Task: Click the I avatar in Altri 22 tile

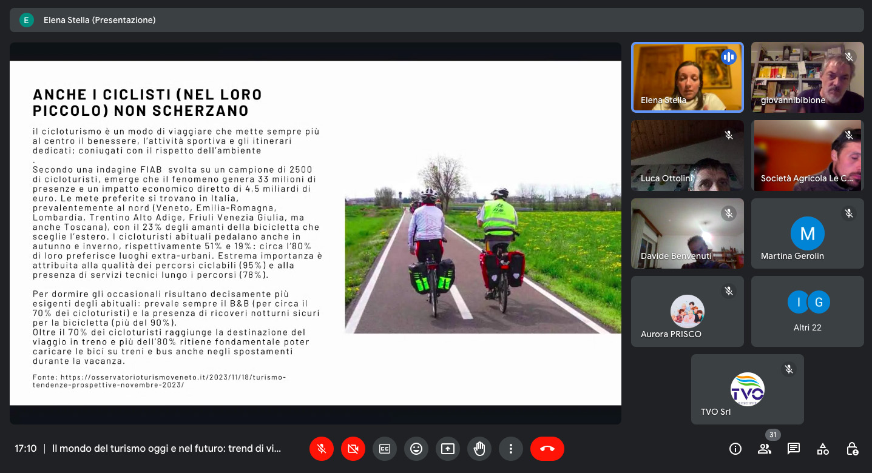Action: point(798,302)
